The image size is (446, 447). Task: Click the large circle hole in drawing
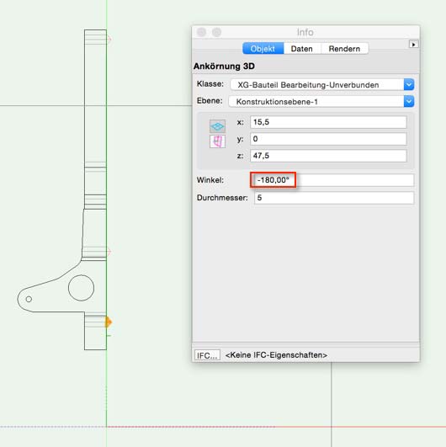pyautogui.click(x=82, y=288)
